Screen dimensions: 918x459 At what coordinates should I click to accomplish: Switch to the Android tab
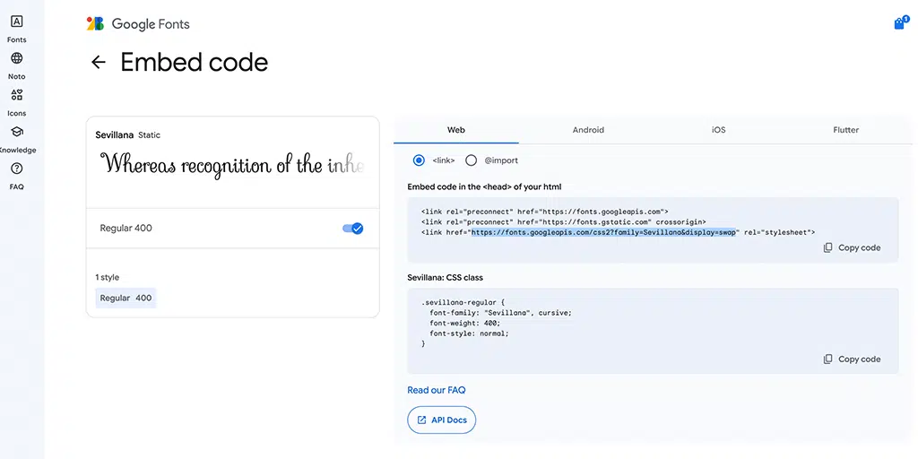point(588,130)
